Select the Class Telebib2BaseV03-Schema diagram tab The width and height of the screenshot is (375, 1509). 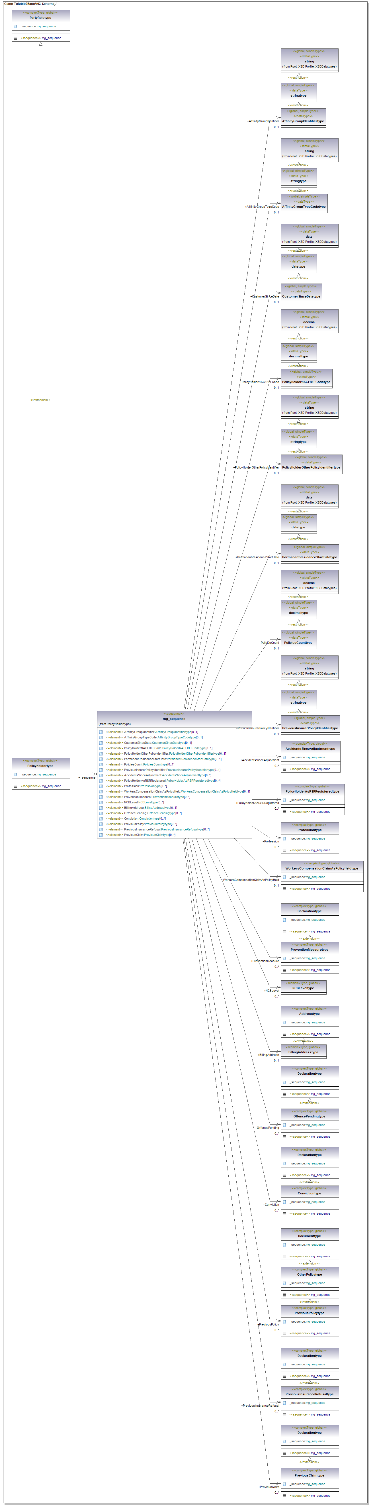point(29,3)
